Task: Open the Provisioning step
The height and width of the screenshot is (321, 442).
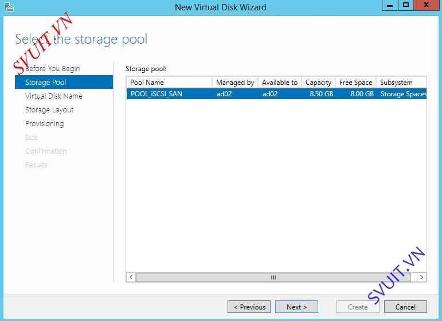Action: [x=44, y=124]
